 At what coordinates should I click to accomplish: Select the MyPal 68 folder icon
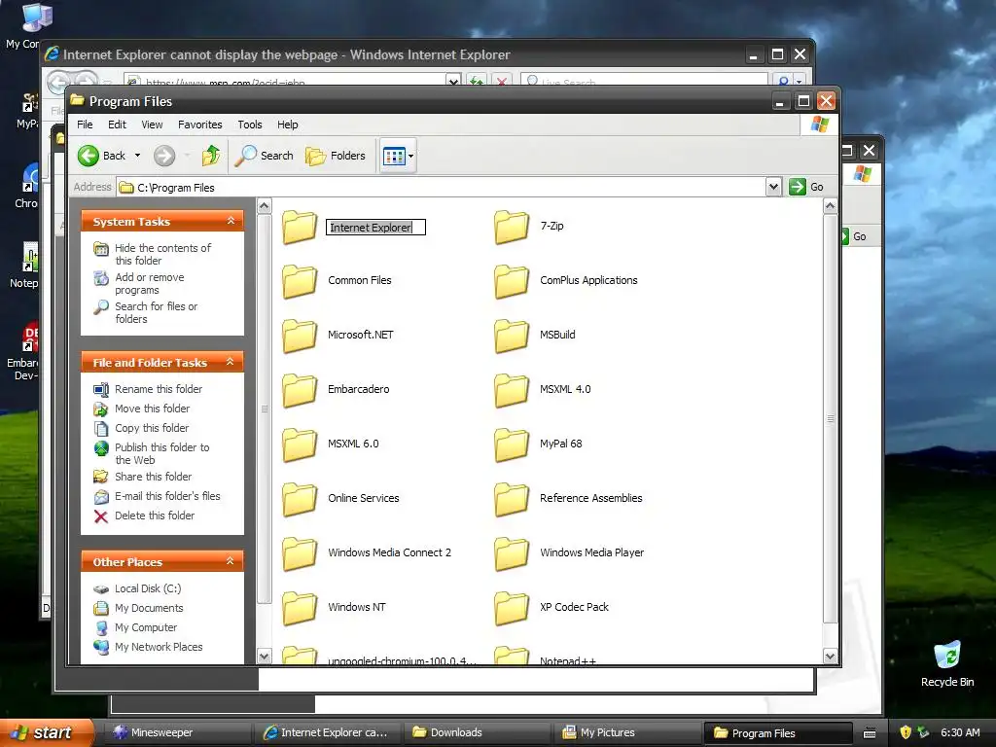point(512,445)
